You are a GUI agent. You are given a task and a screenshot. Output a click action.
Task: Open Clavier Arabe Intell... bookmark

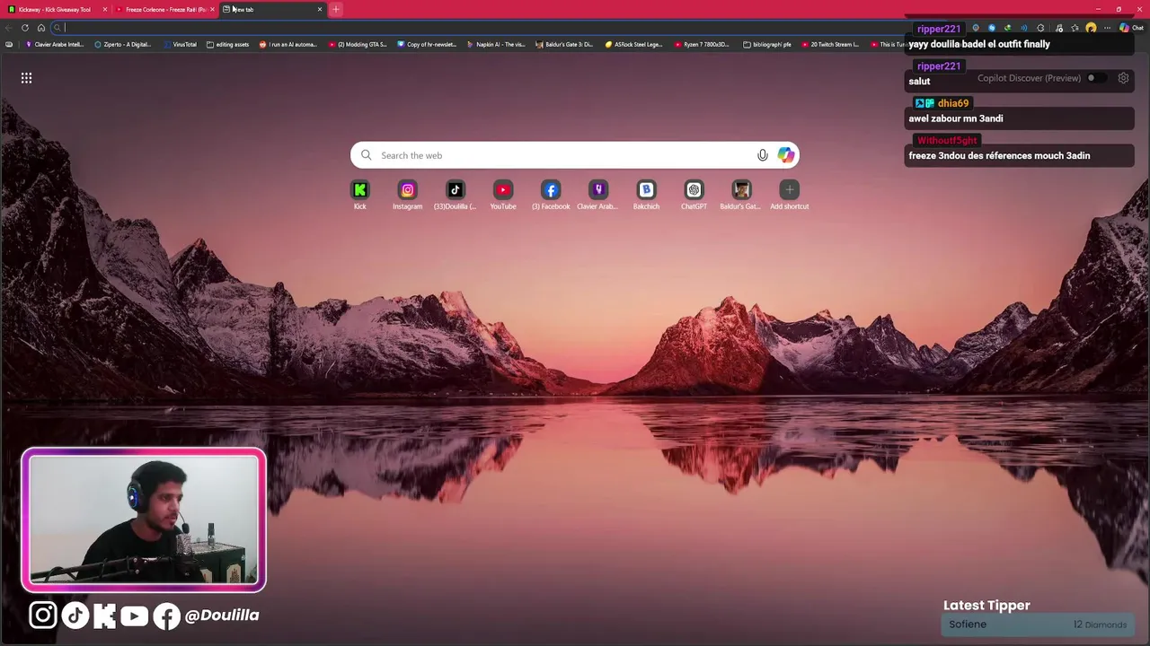tap(54, 44)
